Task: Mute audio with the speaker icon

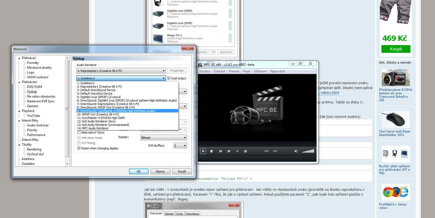Action: click(x=296, y=151)
